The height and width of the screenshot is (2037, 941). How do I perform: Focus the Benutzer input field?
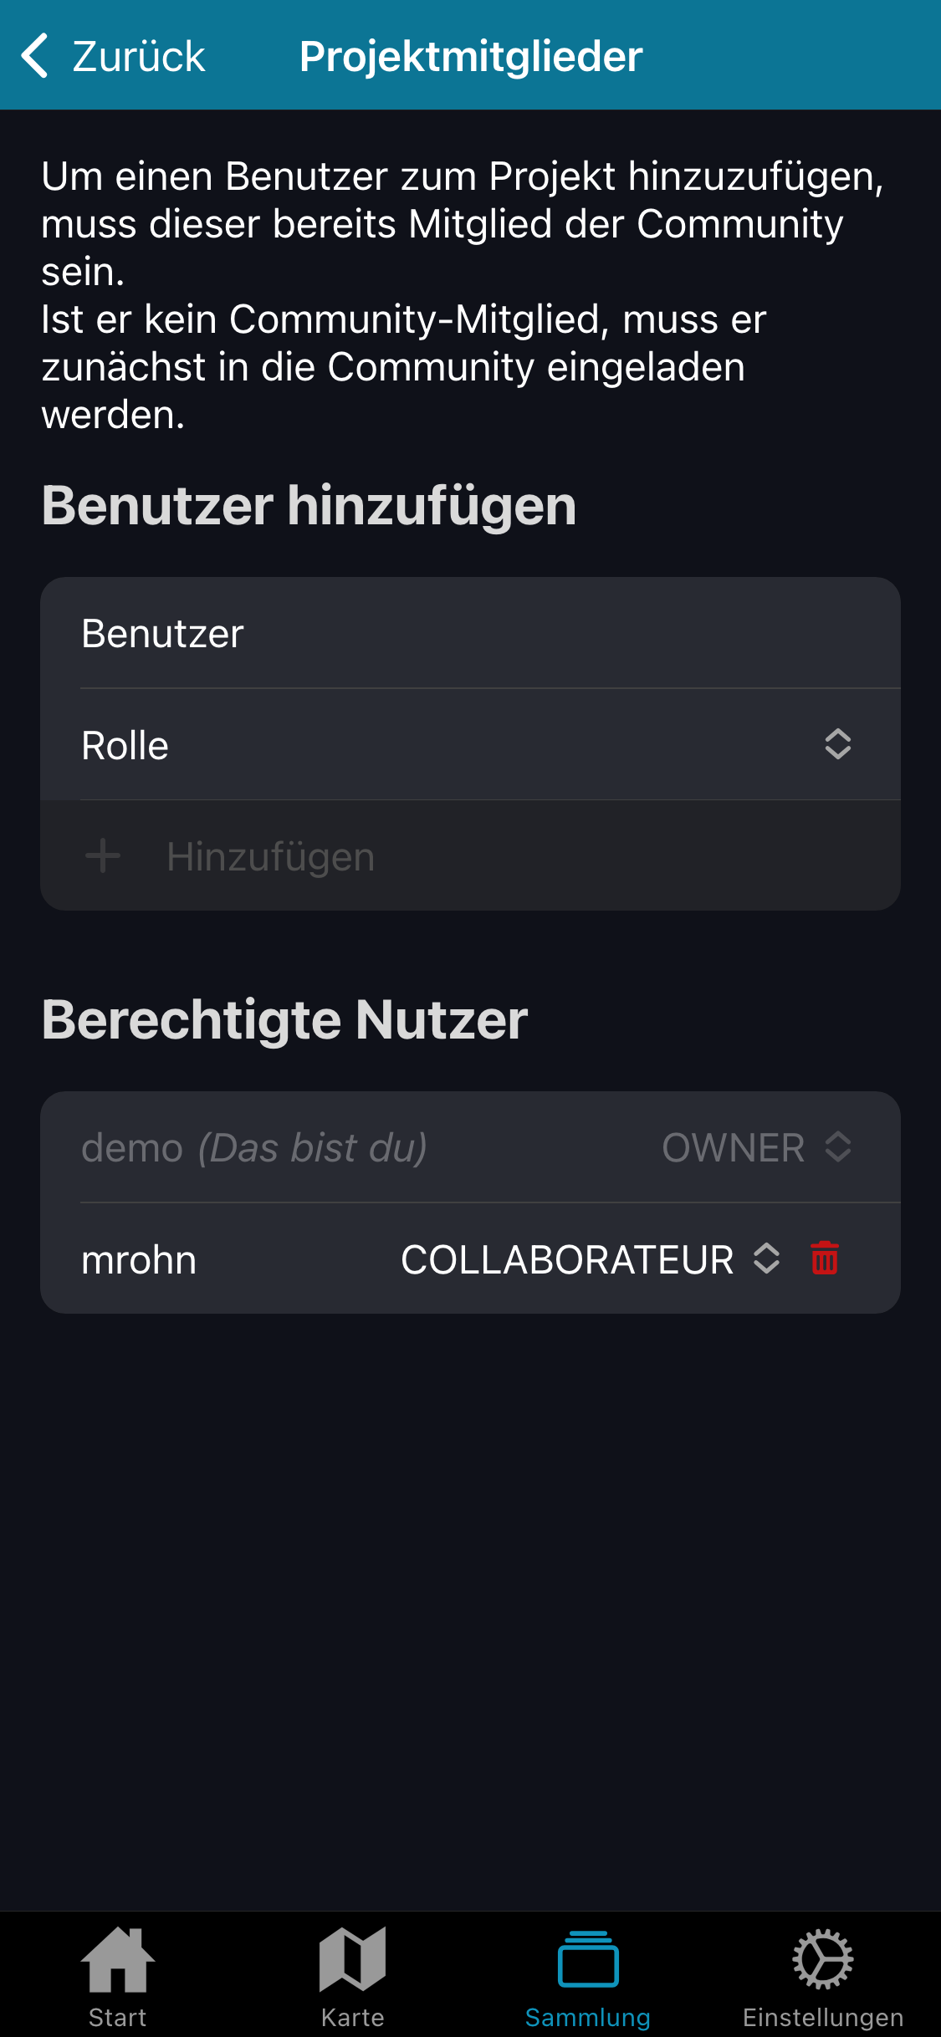[468, 633]
